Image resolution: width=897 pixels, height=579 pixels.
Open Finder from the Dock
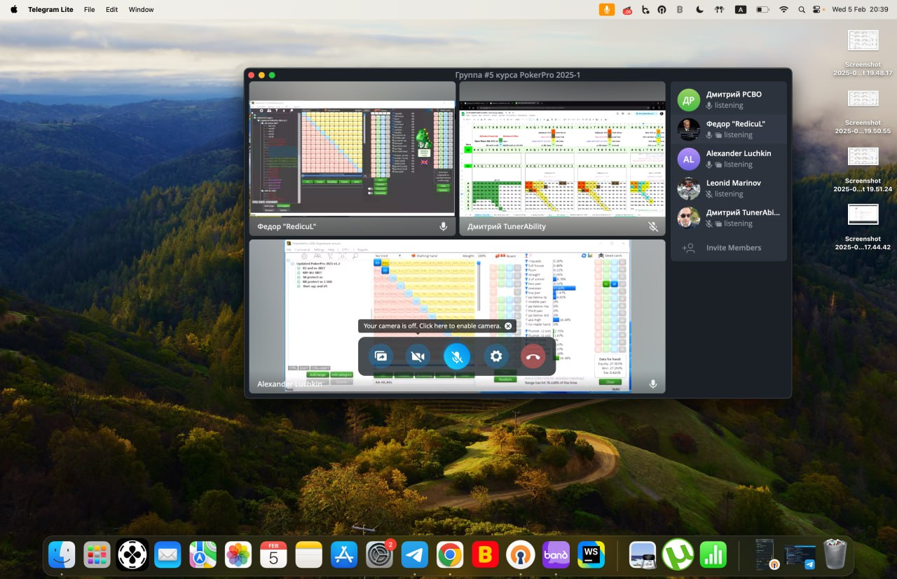point(62,555)
